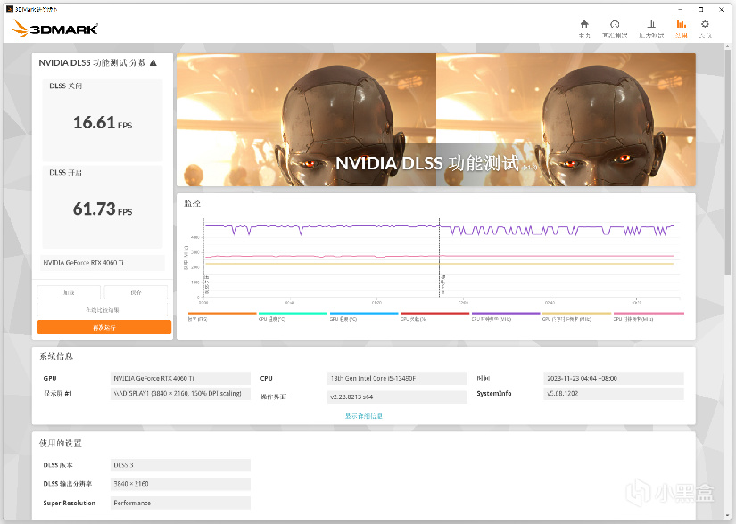This screenshot has width=736, height=524.
Task: Toggle the pink GPU clock frequency legend
Action: 649,316
